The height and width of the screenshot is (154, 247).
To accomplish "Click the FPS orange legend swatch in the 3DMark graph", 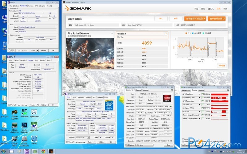I will [x=186, y=33].
